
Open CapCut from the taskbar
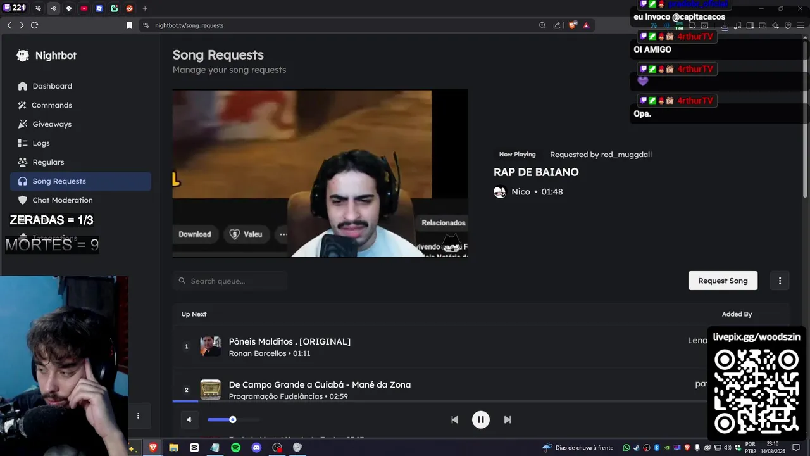(x=194, y=448)
